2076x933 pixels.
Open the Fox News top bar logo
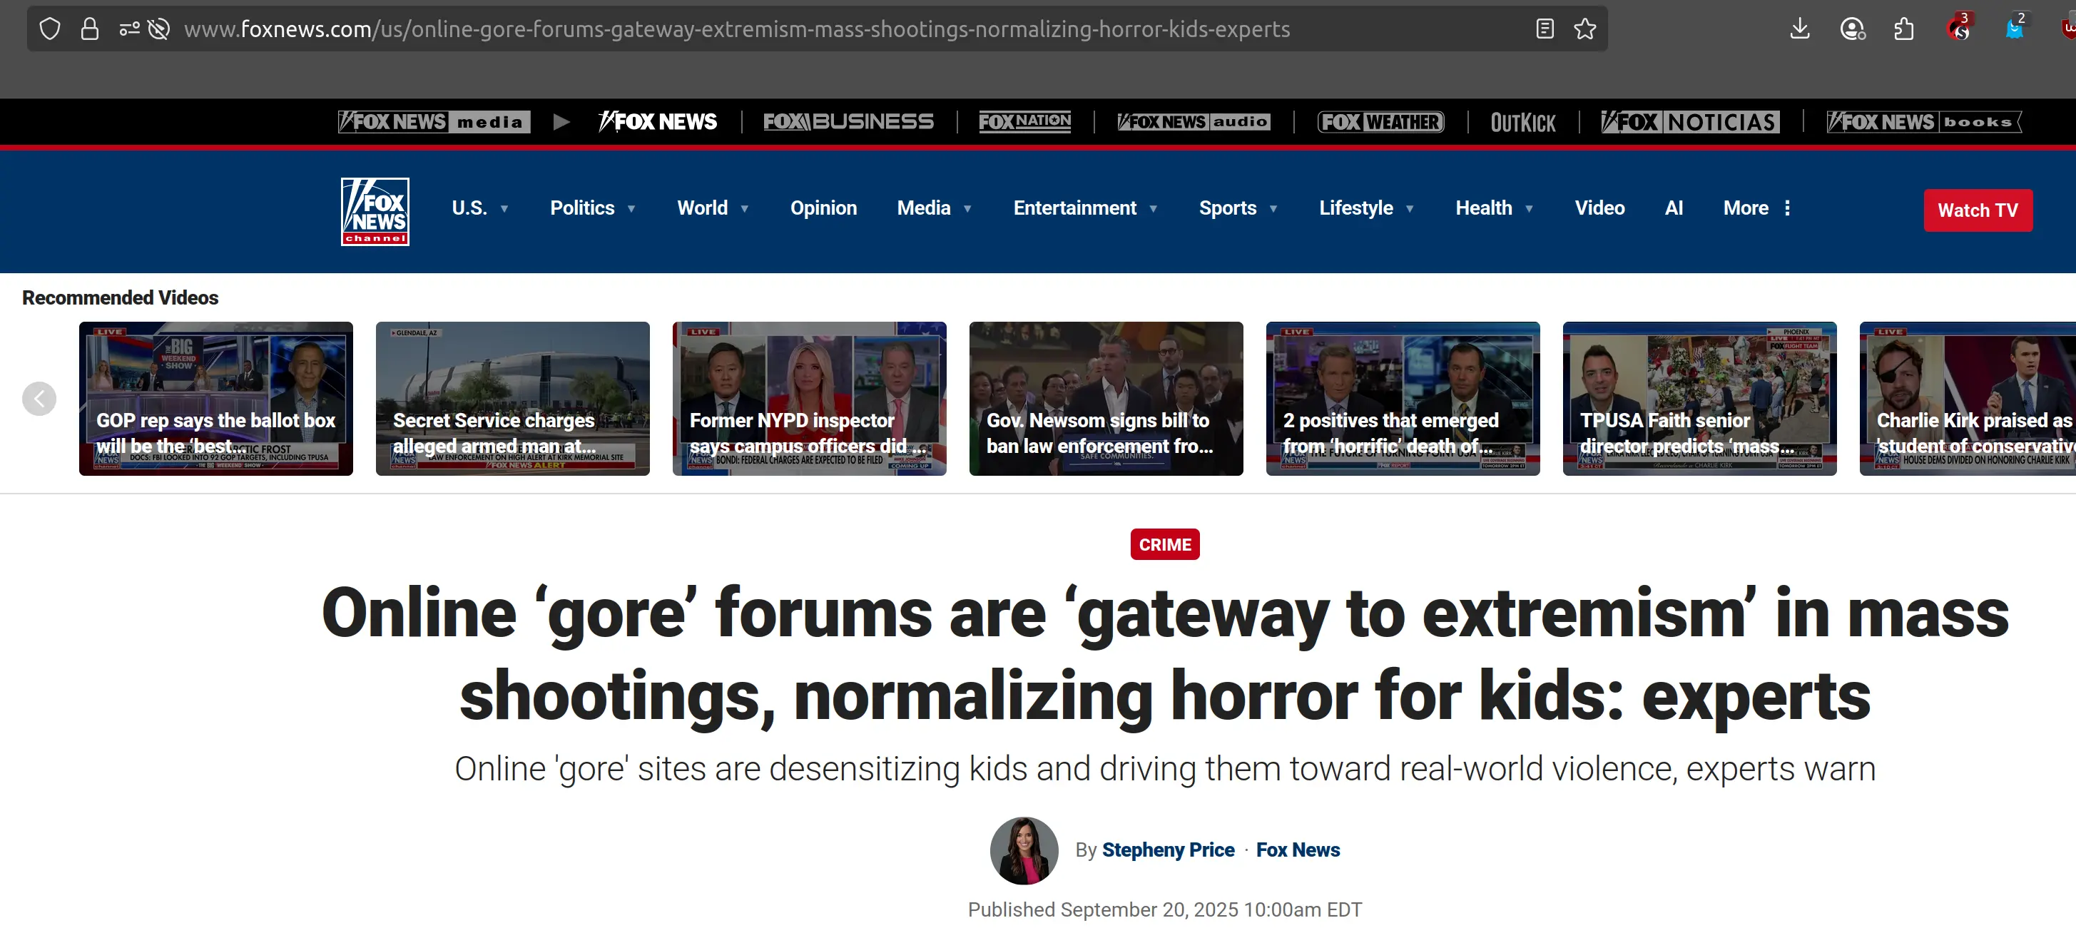click(658, 122)
